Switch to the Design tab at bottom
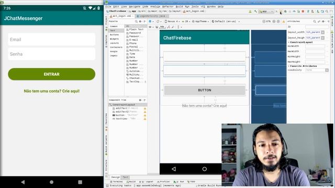Viewport: 335px width, 188px height. tap(115, 177)
